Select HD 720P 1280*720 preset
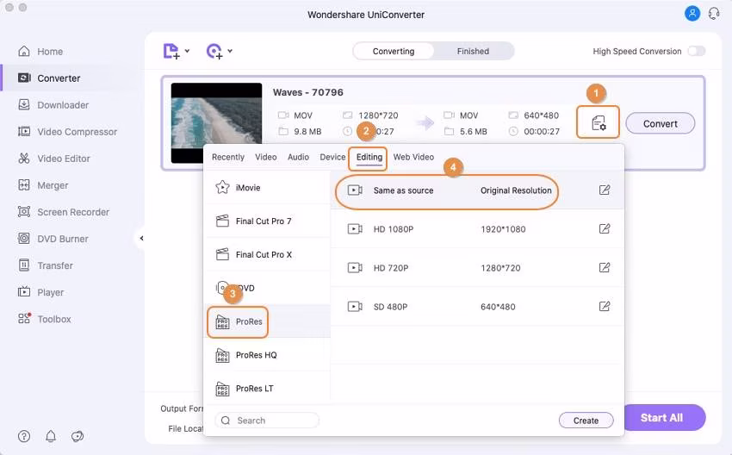Image resolution: width=732 pixels, height=455 pixels. 477,268
